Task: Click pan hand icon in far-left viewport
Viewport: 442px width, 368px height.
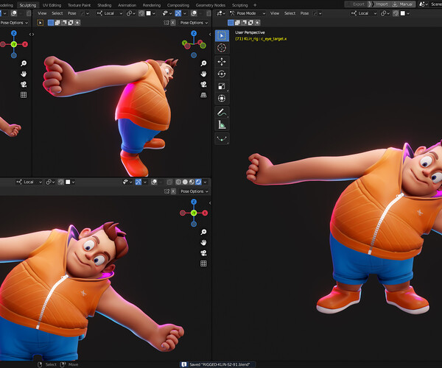Action: 24,74
